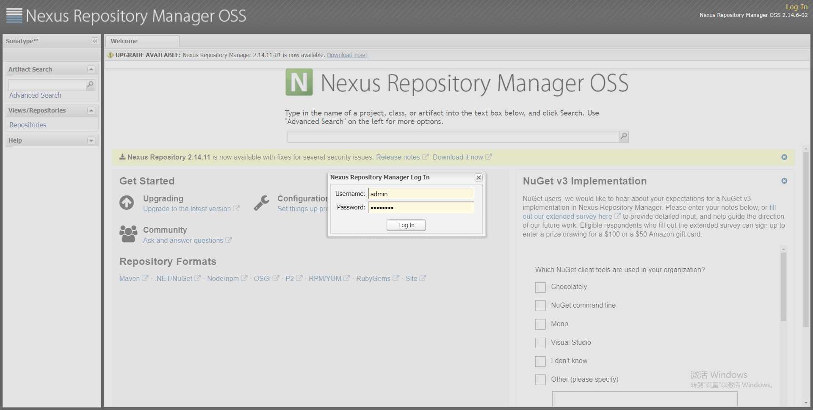Open Node/npm format link
The image size is (813, 410).
pos(223,278)
